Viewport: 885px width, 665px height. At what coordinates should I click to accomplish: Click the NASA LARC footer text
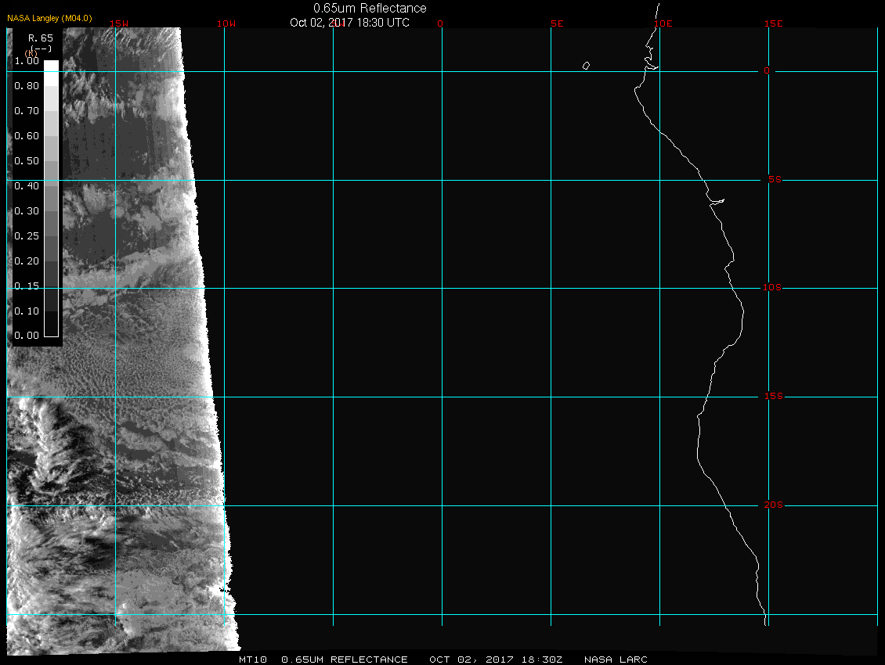coord(616,660)
